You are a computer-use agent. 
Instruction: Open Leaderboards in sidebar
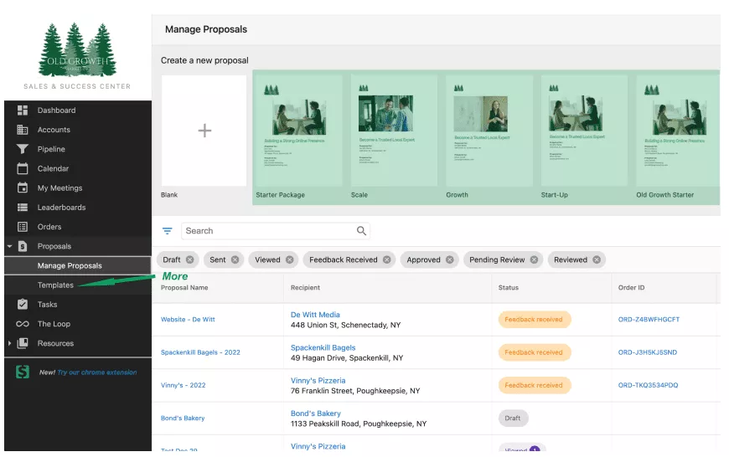tap(61, 208)
